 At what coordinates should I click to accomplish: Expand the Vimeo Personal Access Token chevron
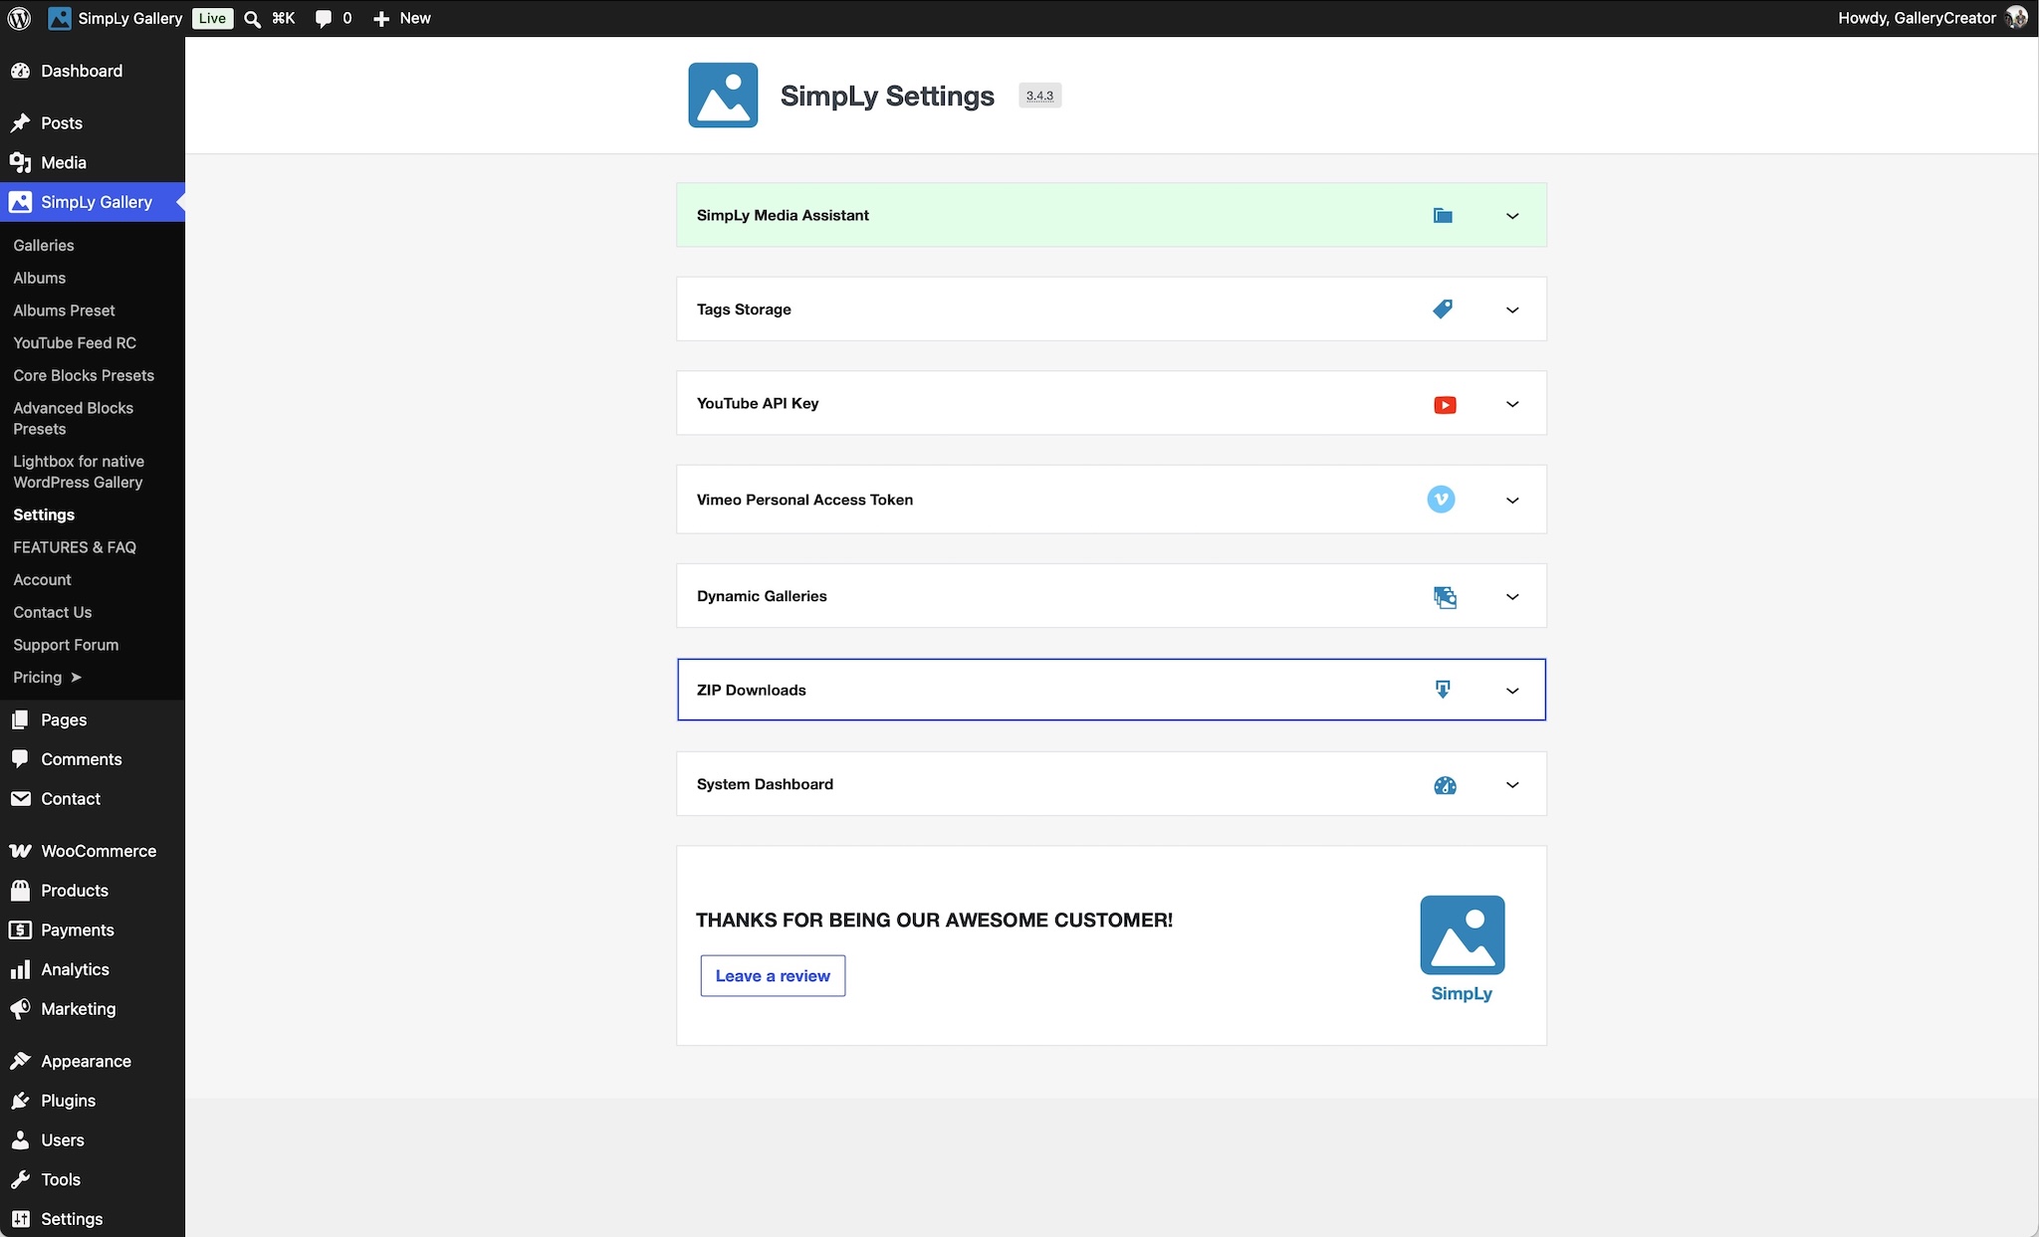pos(1512,501)
